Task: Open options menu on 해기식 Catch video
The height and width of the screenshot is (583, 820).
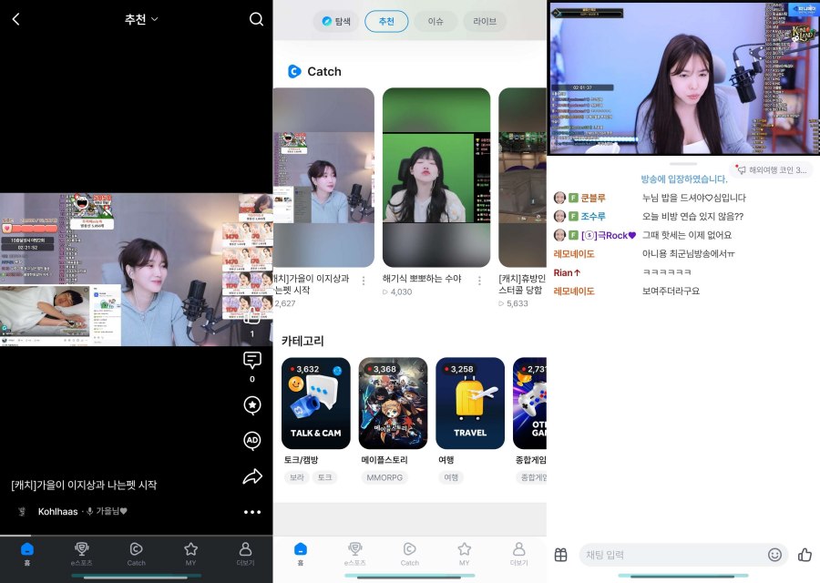Action: coord(479,280)
